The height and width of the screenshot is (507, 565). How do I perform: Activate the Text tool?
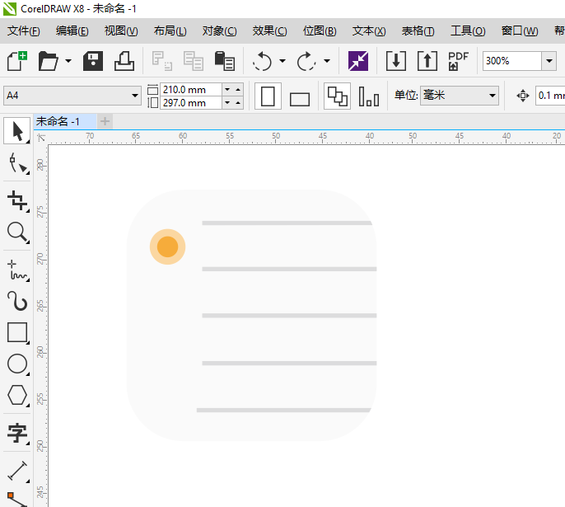click(16, 433)
